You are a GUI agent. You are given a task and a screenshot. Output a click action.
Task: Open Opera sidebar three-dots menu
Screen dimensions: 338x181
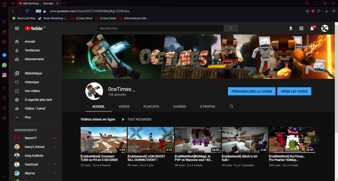4,177
